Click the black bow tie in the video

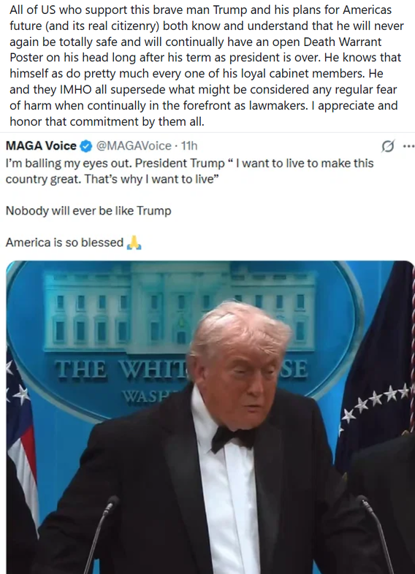click(x=233, y=438)
